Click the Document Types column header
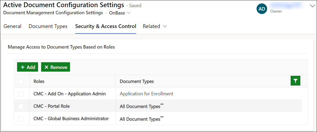Image resolution: width=317 pixels, height=132 pixels. pos(137,81)
